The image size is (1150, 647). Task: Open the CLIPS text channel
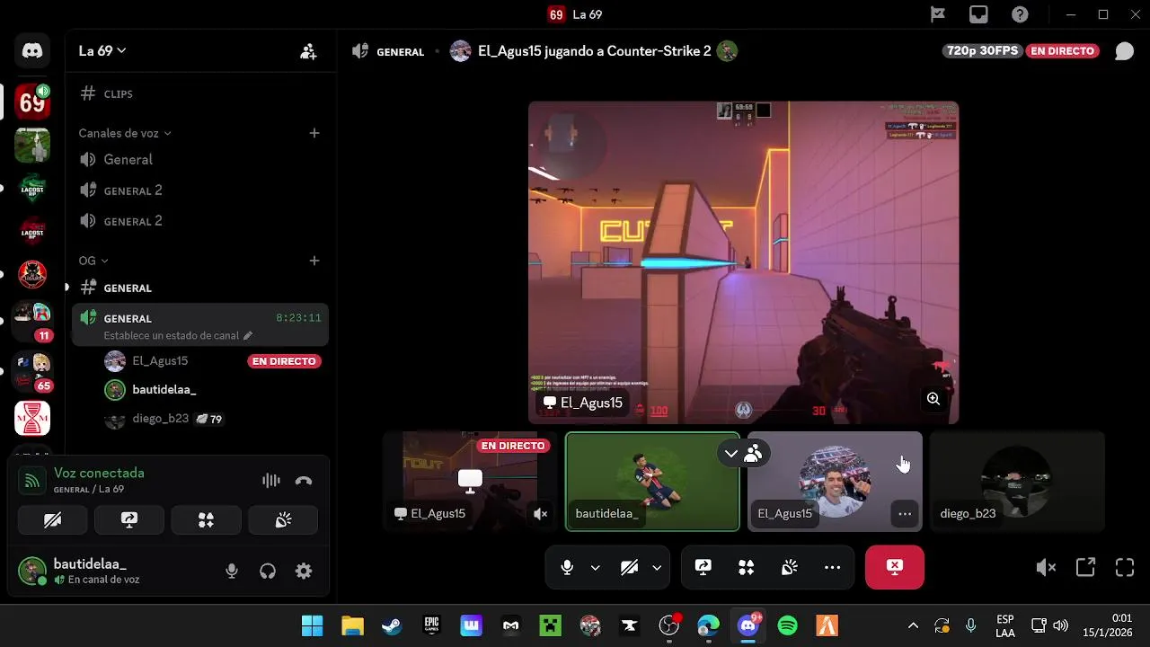(x=200, y=93)
